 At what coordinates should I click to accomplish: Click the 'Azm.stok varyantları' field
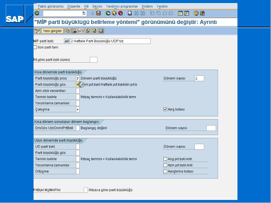(78, 91)
